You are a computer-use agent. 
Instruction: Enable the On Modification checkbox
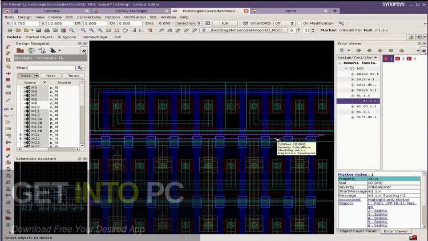coord(300,23)
